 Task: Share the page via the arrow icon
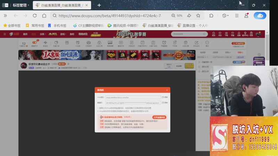point(189,16)
